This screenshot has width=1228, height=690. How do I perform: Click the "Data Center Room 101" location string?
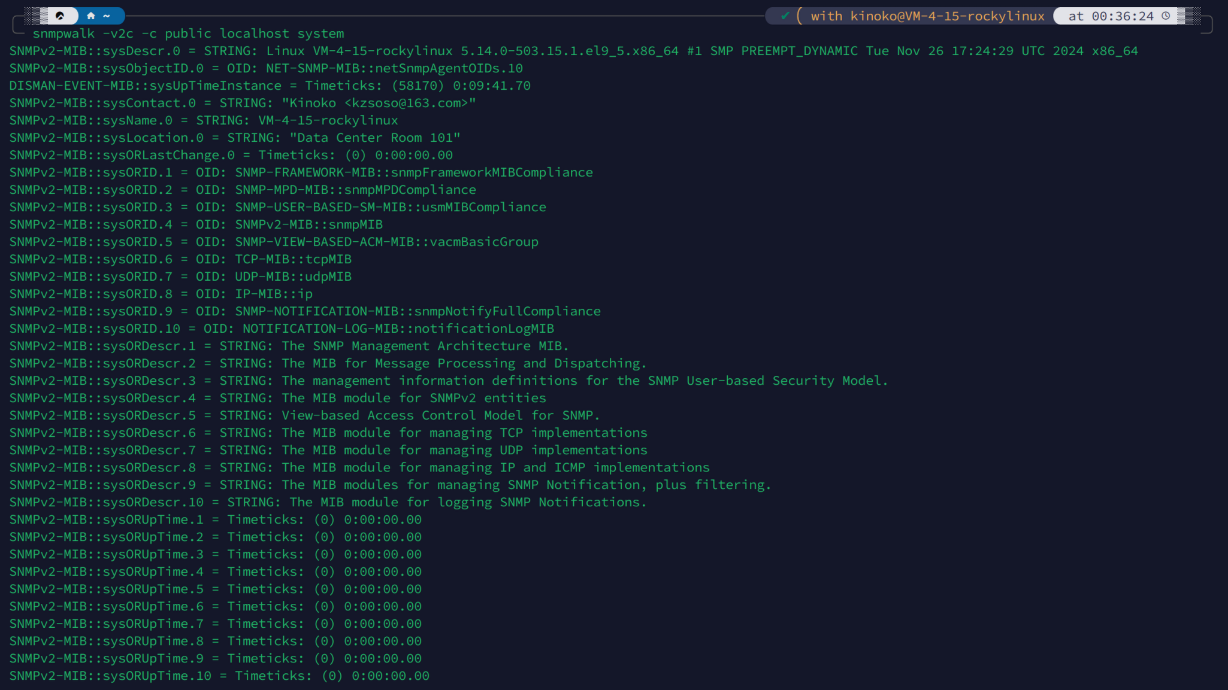375,138
